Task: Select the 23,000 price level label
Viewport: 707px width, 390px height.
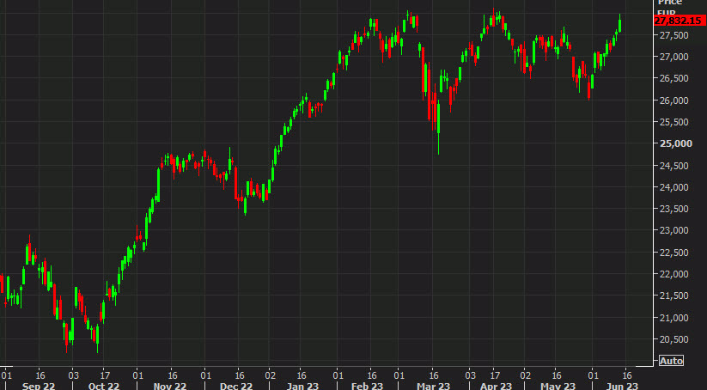Action: 673,230
